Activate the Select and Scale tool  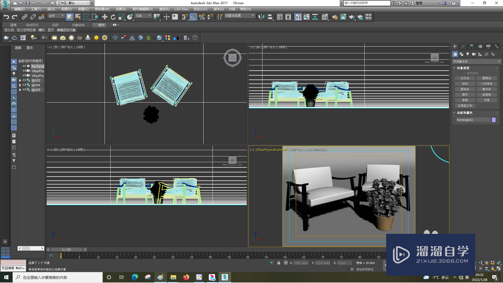tap(121, 17)
